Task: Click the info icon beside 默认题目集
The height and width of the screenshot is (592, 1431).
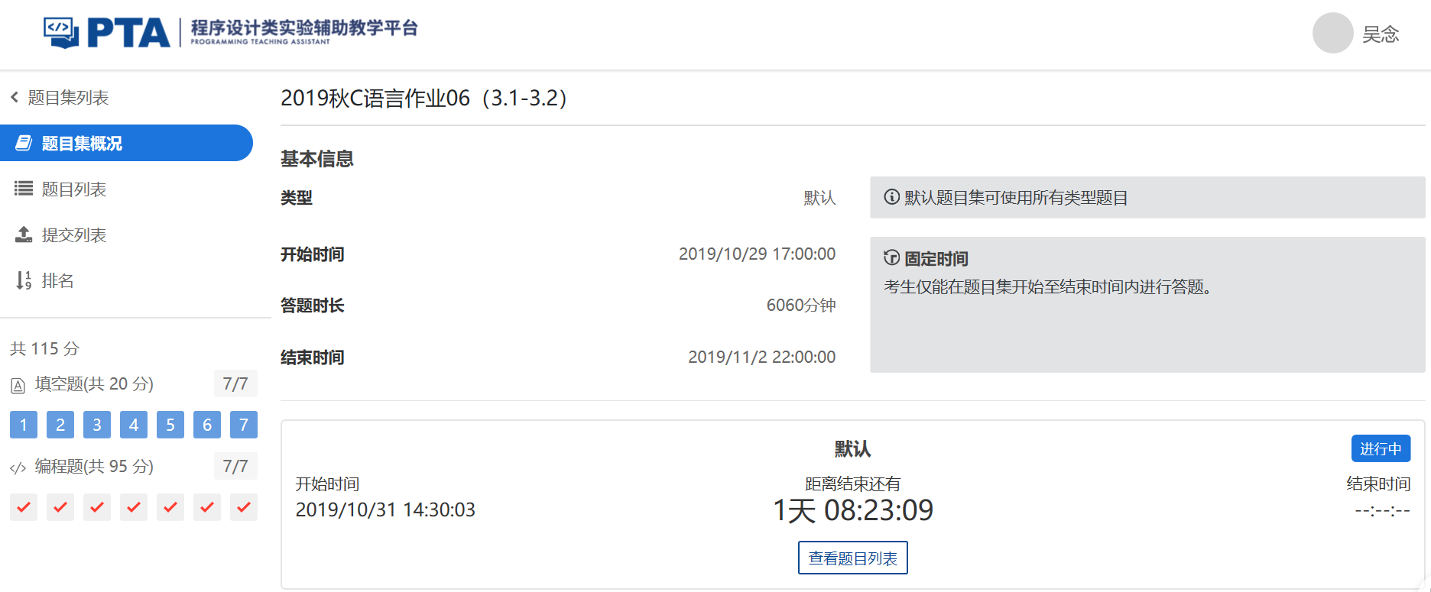Action: 891,197
